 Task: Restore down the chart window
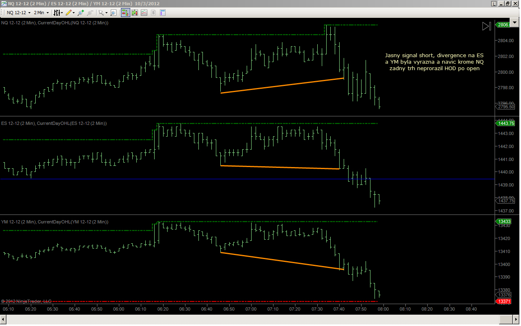tap(508, 4)
